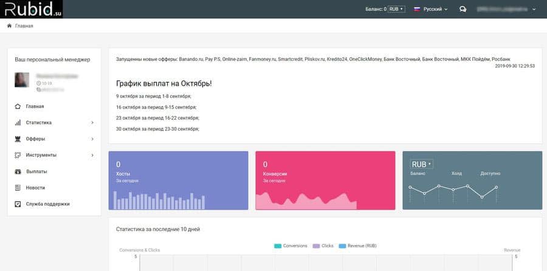Click the Statistics bar chart sidebar icon
Viewport: 547px width, 271px height.
18,123
